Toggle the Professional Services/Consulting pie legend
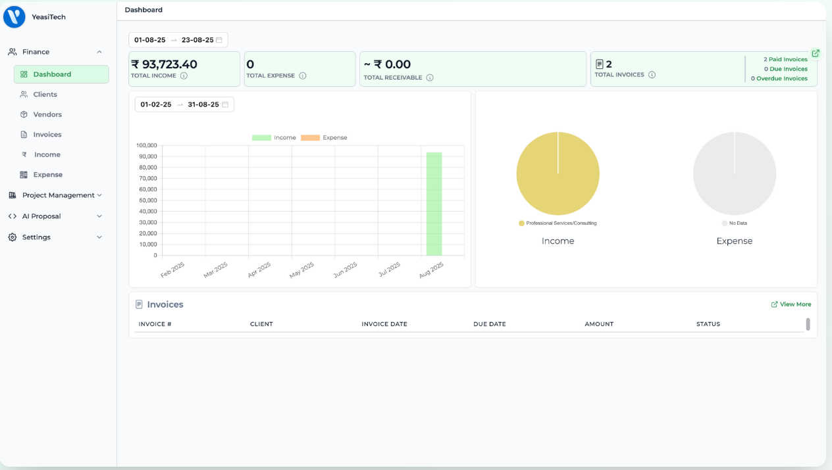The height and width of the screenshot is (470, 832). [558, 223]
